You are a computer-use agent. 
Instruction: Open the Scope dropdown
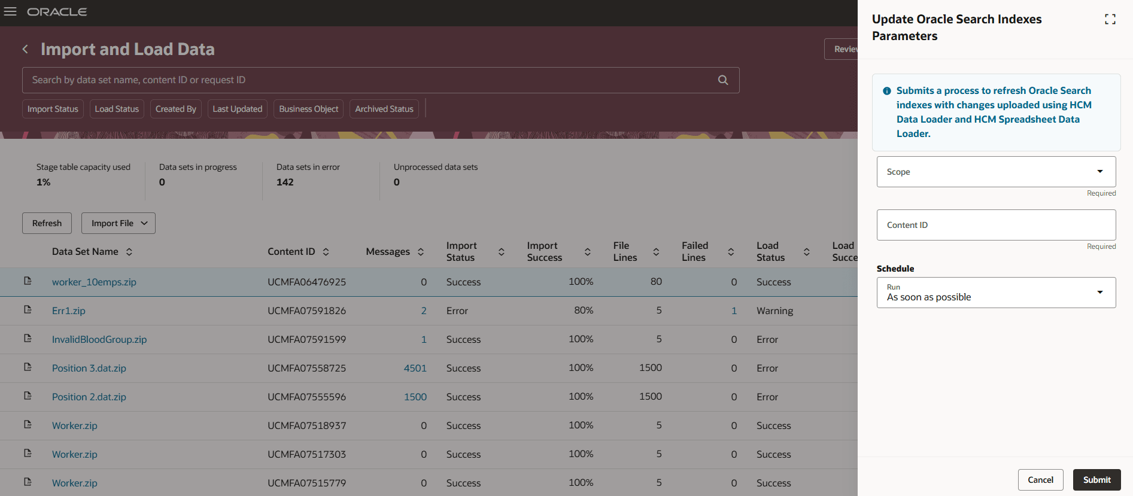996,172
